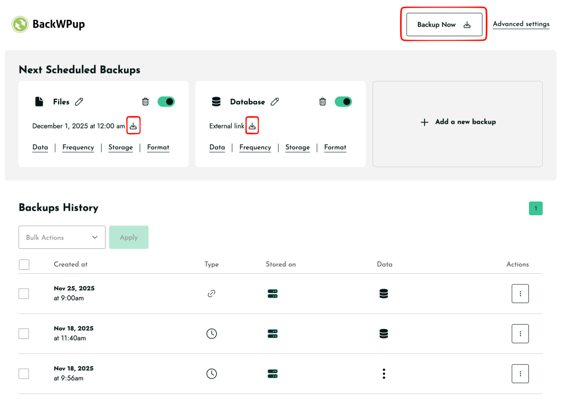Select the Nov 18 11:40am backup checkbox
The image size is (566, 403).
click(x=24, y=333)
